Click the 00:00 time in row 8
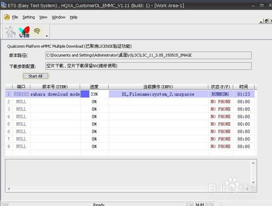 pos(244,146)
